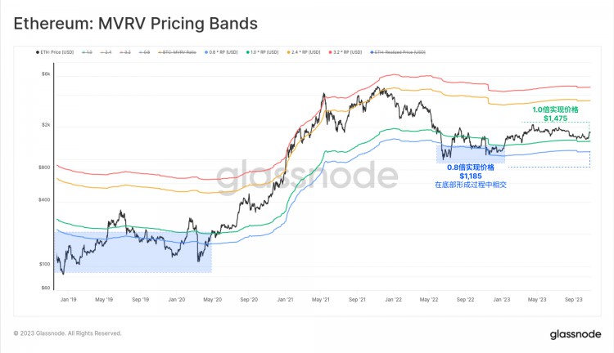Enable the struck-through ETH Realized Price legend item

(x=397, y=52)
